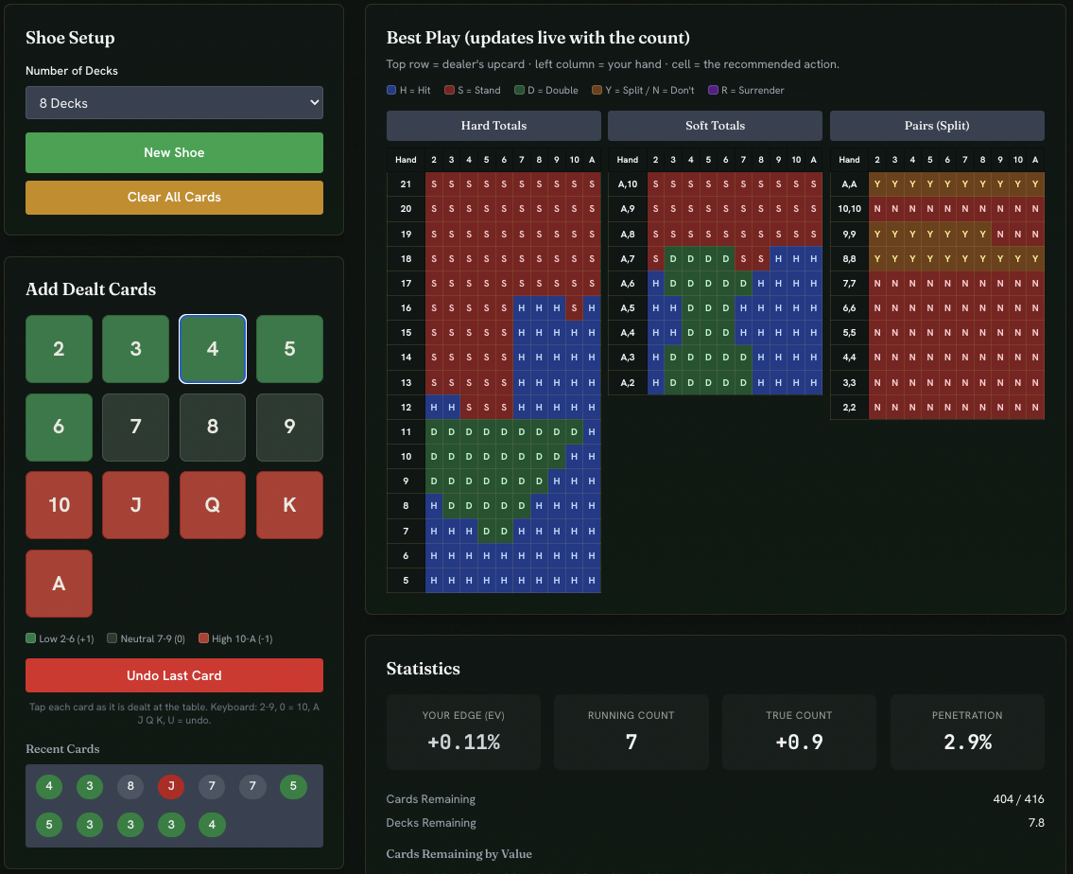Click 9,9 versus dealer 9 cell
Viewport: 1073px width, 874px height.
(x=1000, y=234)
